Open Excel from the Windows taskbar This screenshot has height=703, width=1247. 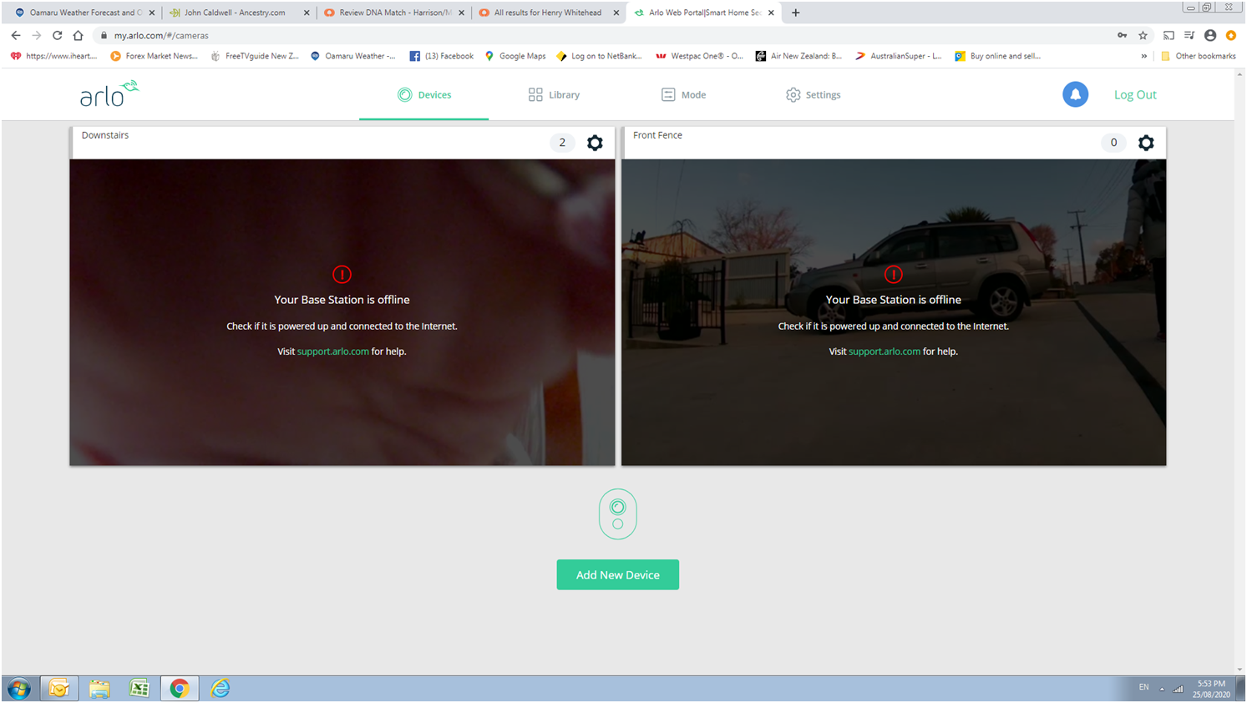coord(139,689)
